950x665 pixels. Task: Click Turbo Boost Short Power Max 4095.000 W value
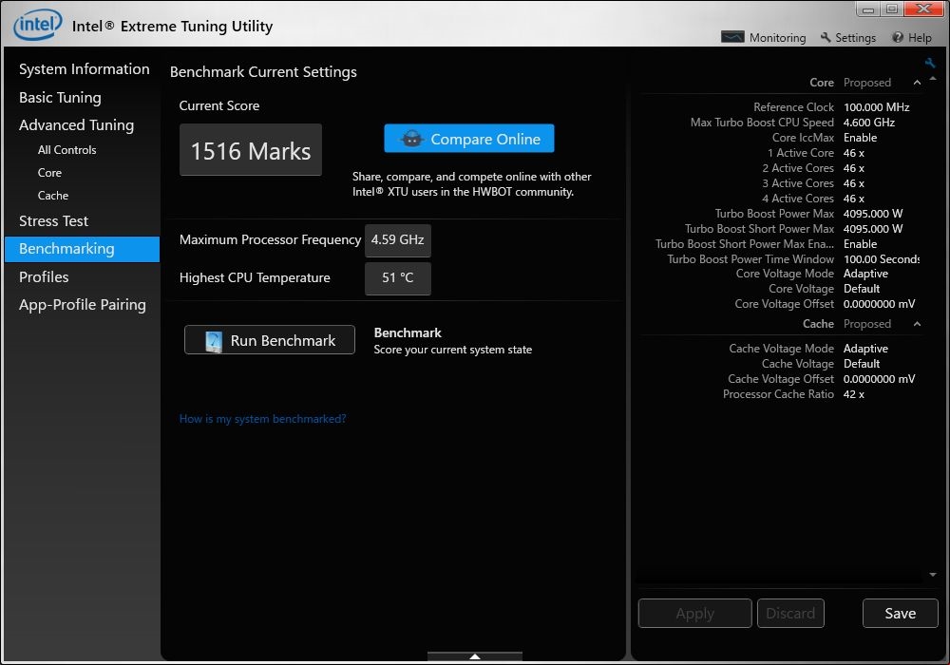click(x=873, y=228)
